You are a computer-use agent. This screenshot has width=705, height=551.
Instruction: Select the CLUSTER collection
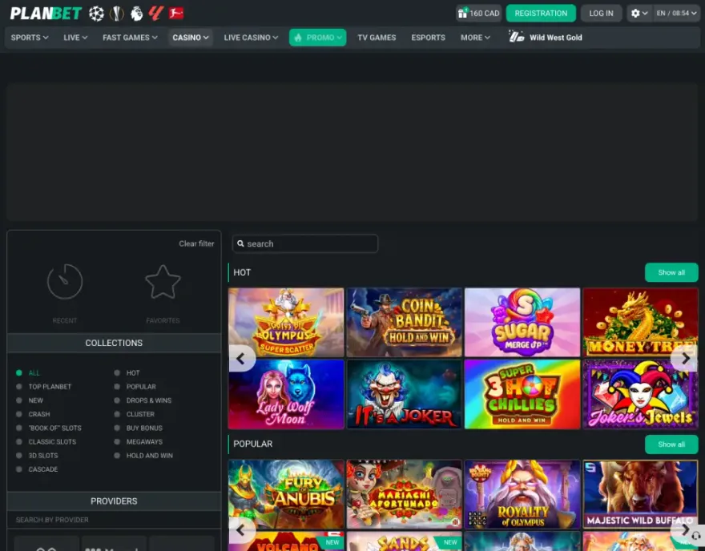134,414
